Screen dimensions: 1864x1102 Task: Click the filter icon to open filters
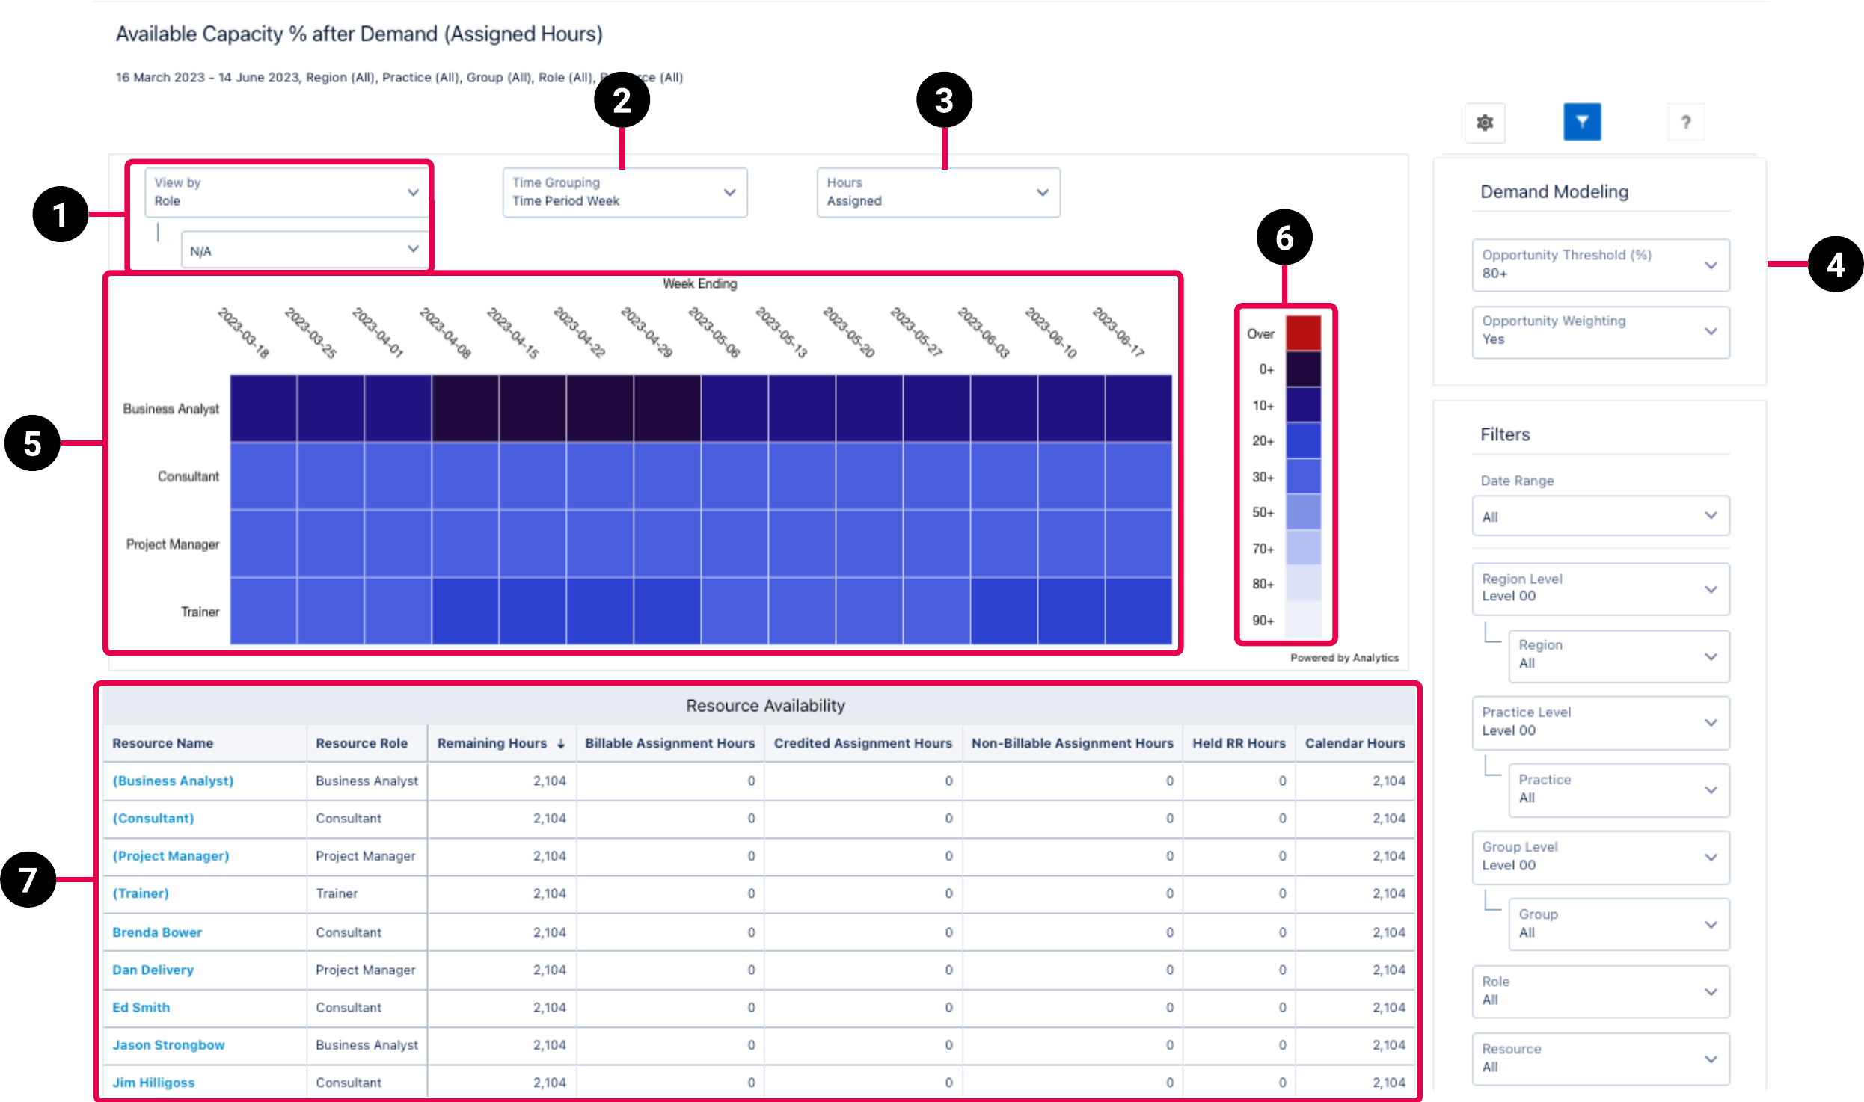1581,120
